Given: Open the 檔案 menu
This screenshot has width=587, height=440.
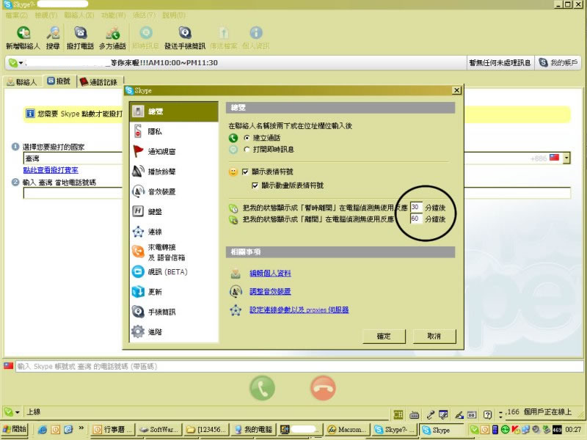Looking at the screenshot, I should point(16,15).
